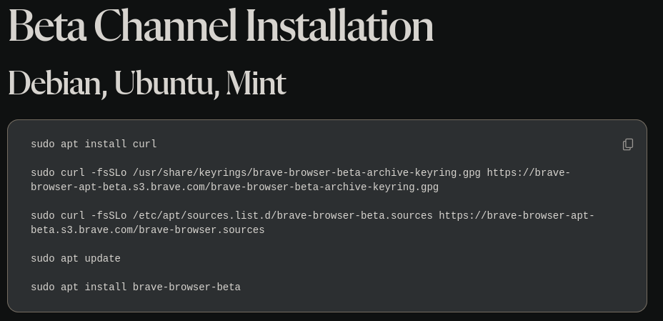Click the "sudo apt install brave-browser-beta" line
The image size is (663, 321).
[x=136, y=287]
